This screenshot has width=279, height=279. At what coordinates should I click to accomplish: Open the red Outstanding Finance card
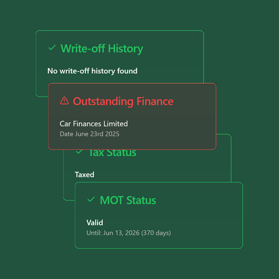[132, 116]
